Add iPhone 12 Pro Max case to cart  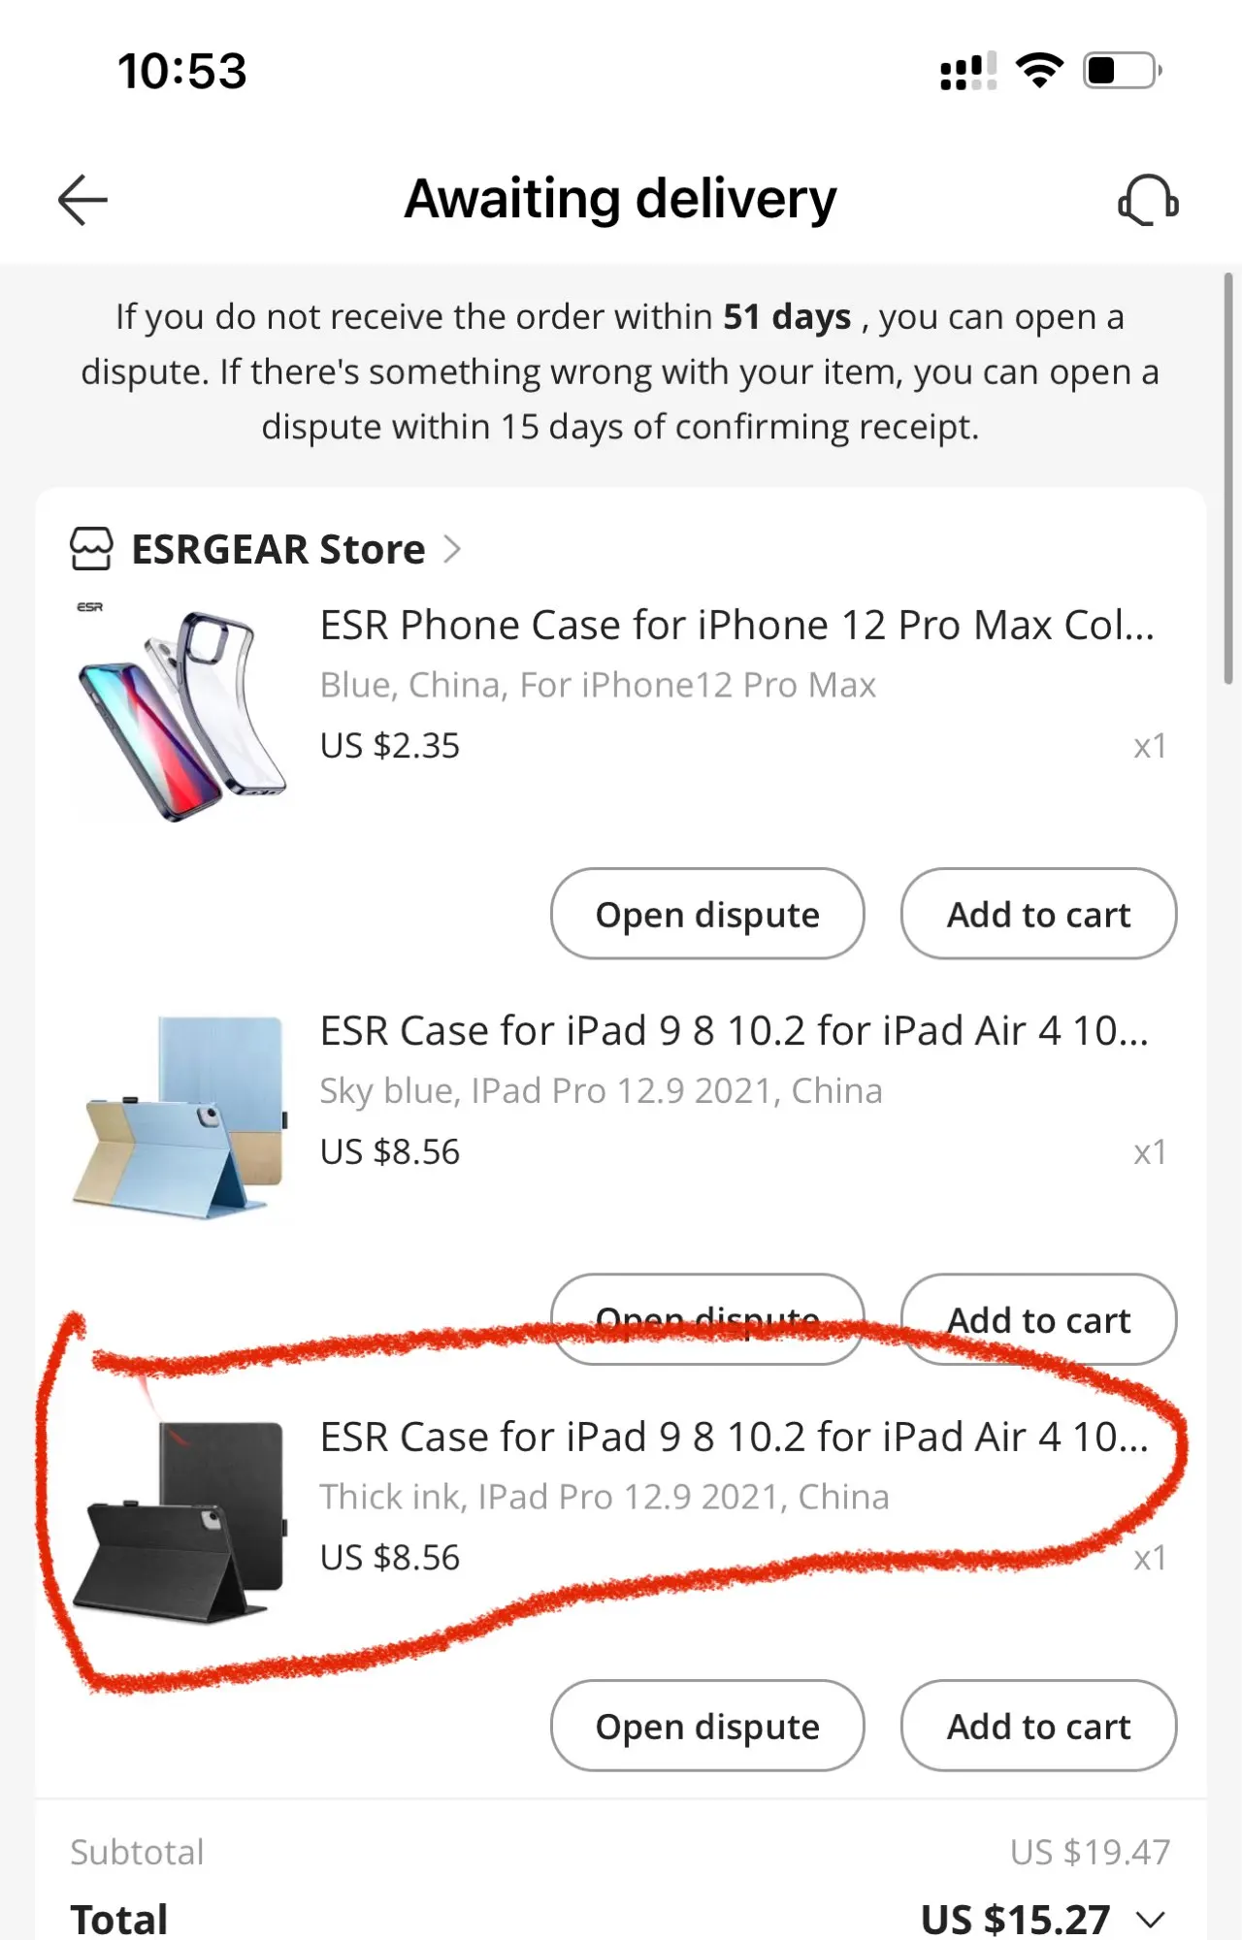(x=1038, y=914)
